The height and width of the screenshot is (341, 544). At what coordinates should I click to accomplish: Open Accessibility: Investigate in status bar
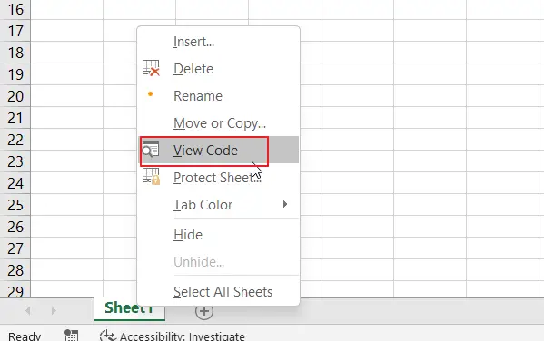172,336
